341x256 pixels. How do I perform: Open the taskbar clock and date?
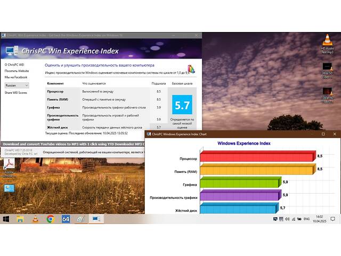[319, 219]
